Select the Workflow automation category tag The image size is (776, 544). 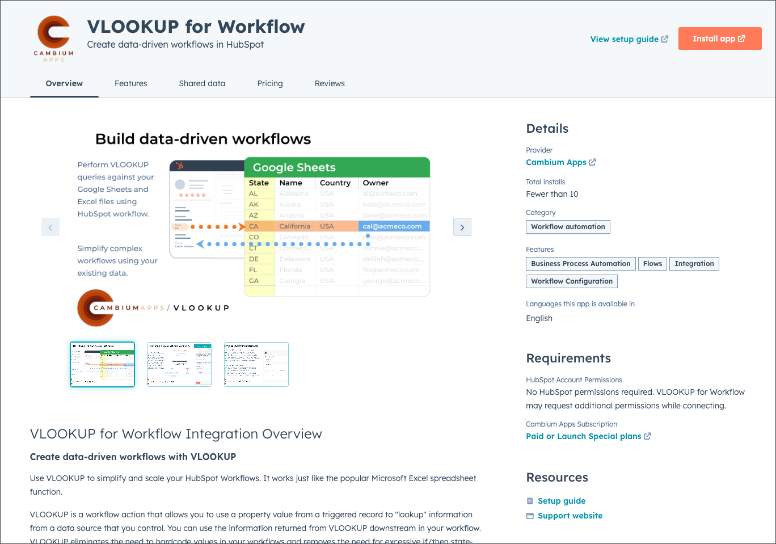pos(568,227)
